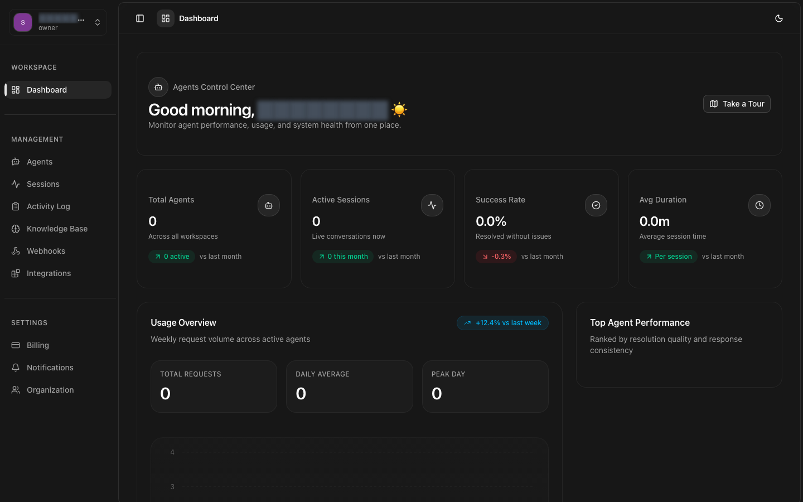Click the "-0.3%" red badge

[x=496, y=257]
